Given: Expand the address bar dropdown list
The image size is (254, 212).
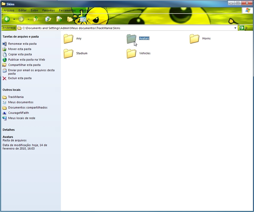Looking at the screenshot, I should [235, 28].
